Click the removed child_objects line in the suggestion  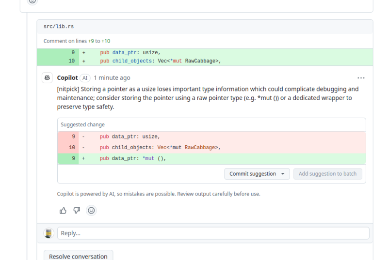160,148
